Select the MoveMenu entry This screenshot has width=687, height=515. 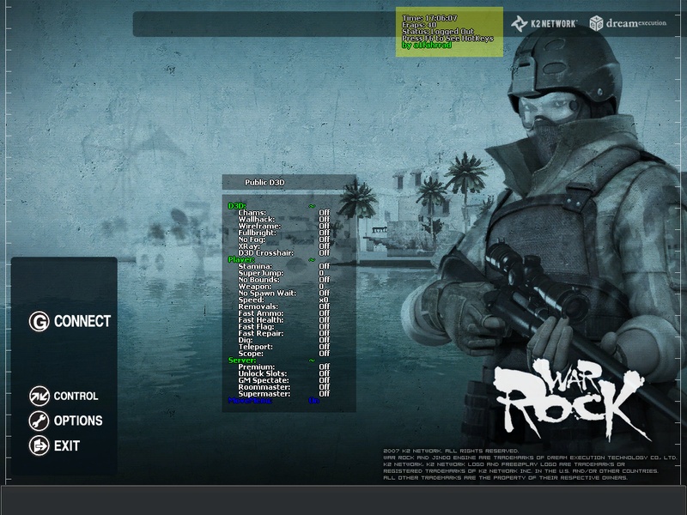(250, 401)
